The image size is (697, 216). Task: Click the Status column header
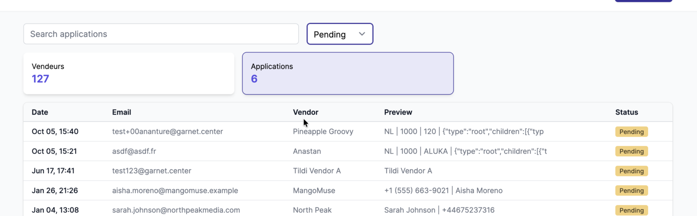(627, 112)
